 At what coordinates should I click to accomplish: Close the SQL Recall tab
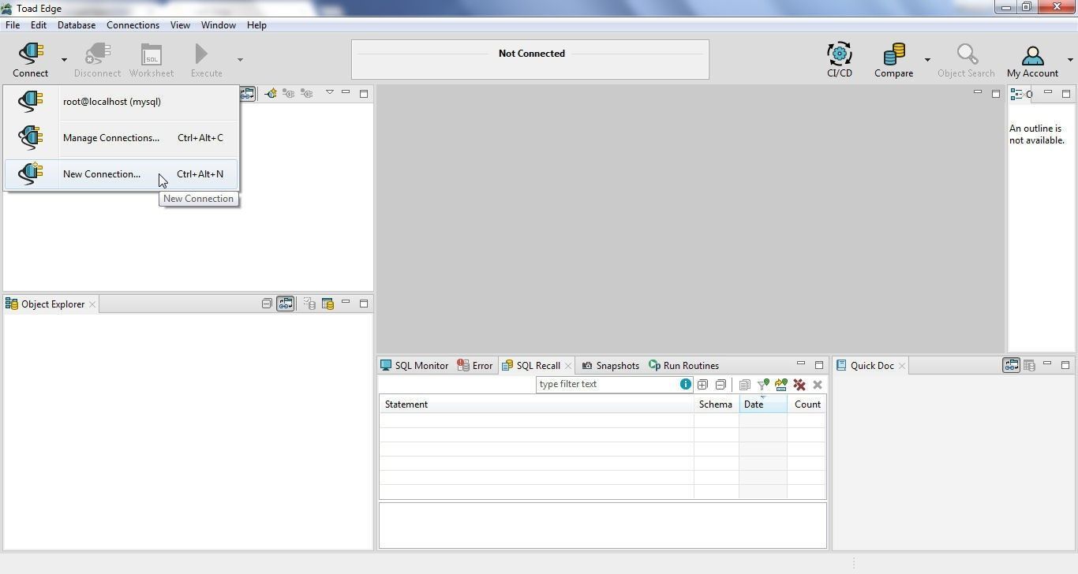click(x=567, y=366)
